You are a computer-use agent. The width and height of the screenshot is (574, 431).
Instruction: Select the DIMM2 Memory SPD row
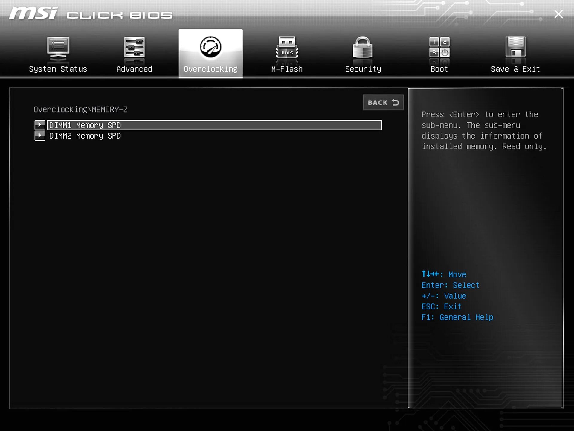click(214, 136)
